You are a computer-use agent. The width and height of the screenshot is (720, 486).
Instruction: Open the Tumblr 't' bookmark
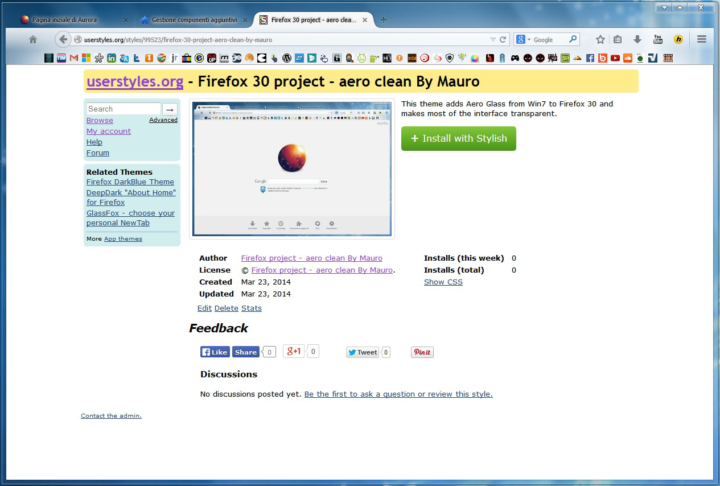pyautogui.click(x=137, y=57)
